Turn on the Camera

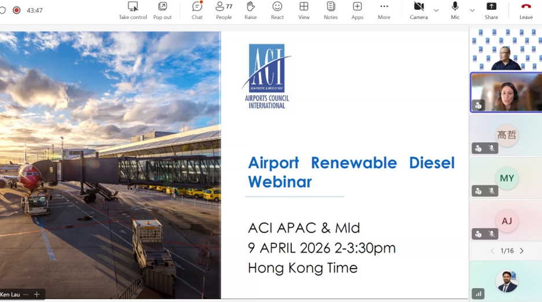point(419,10)
